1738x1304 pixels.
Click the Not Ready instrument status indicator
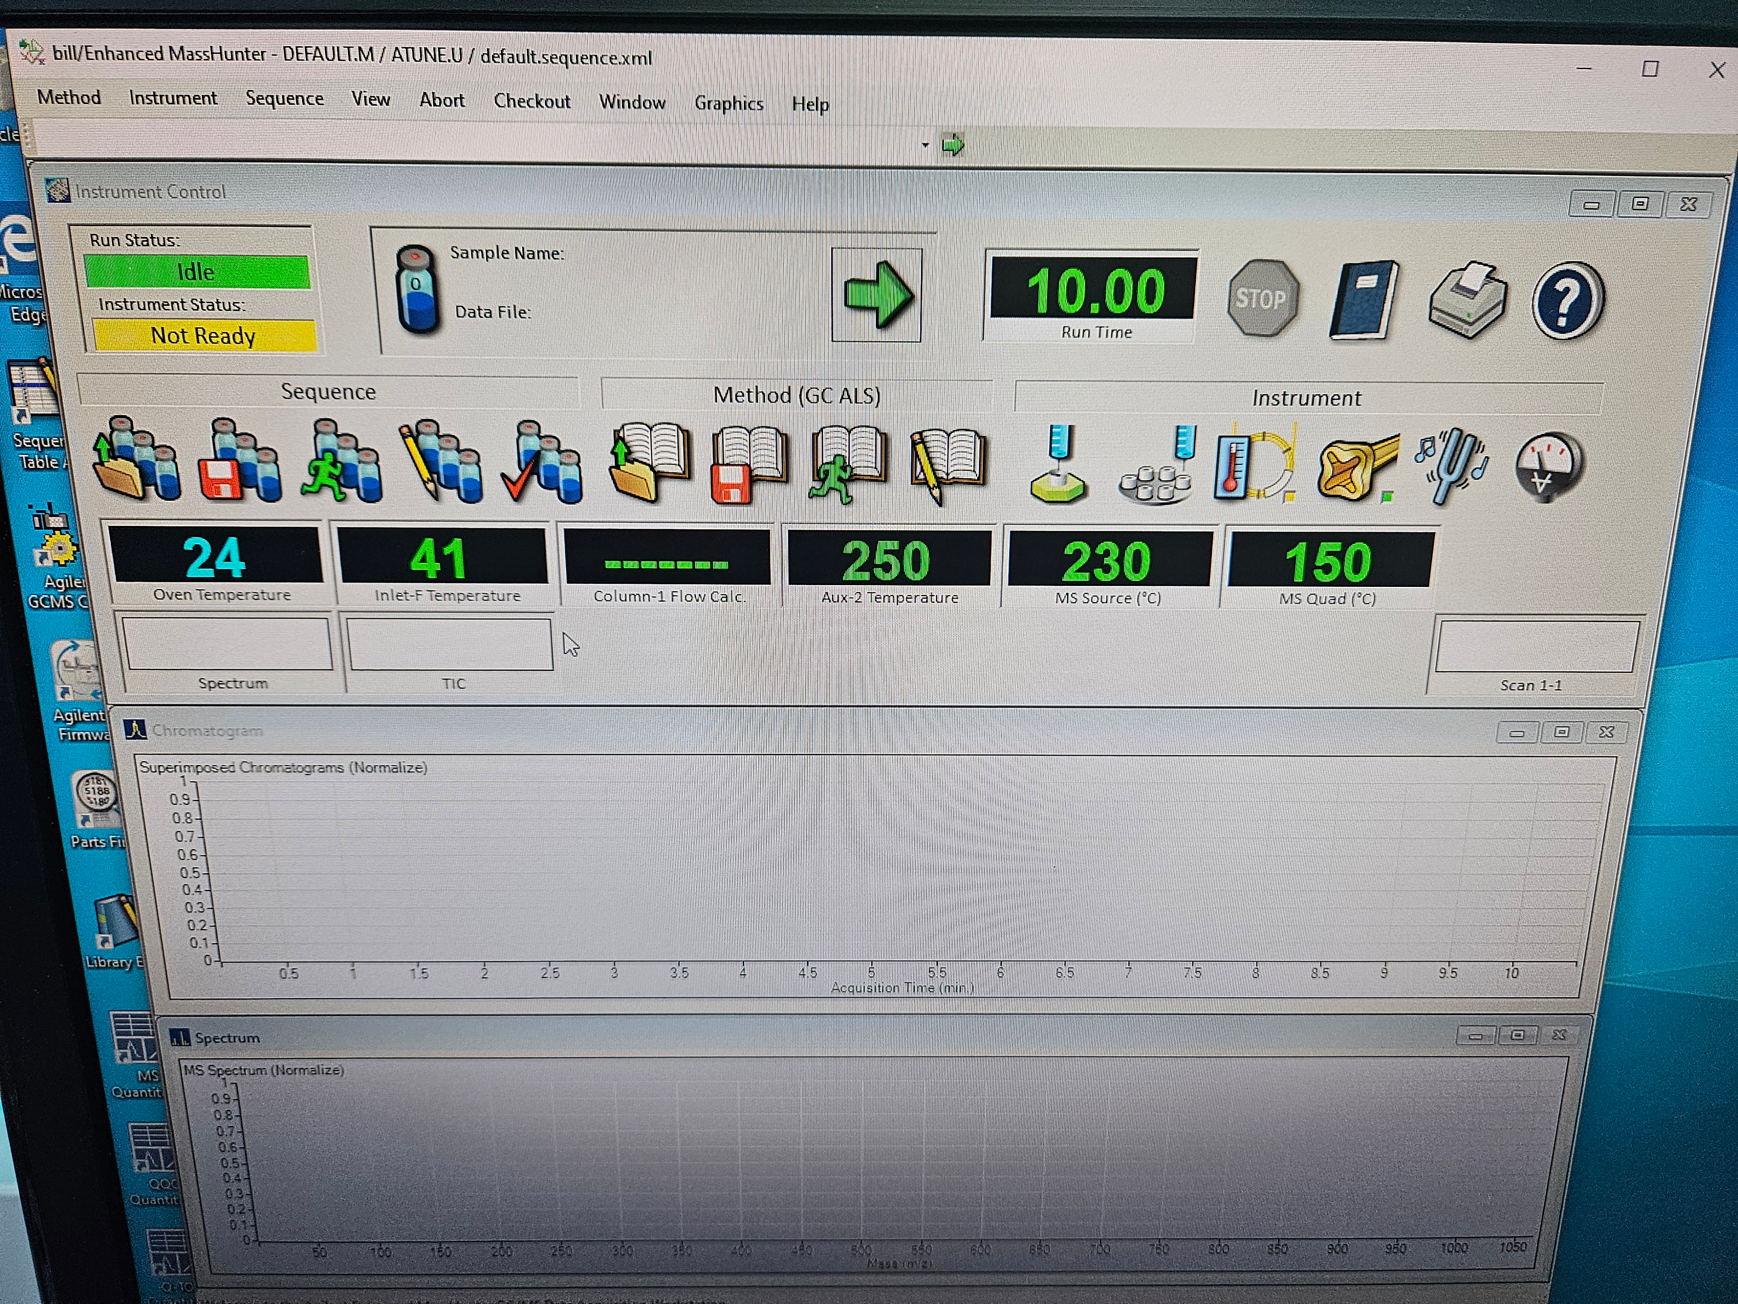[x=203, y=336]
